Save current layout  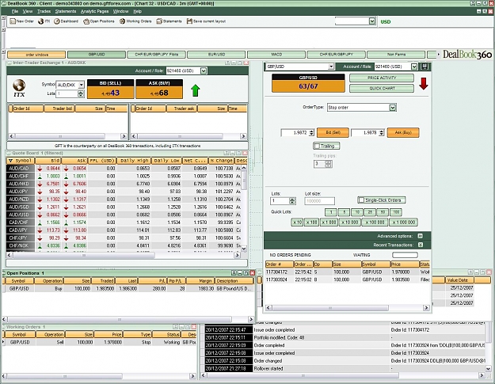[x=206, y=21]
